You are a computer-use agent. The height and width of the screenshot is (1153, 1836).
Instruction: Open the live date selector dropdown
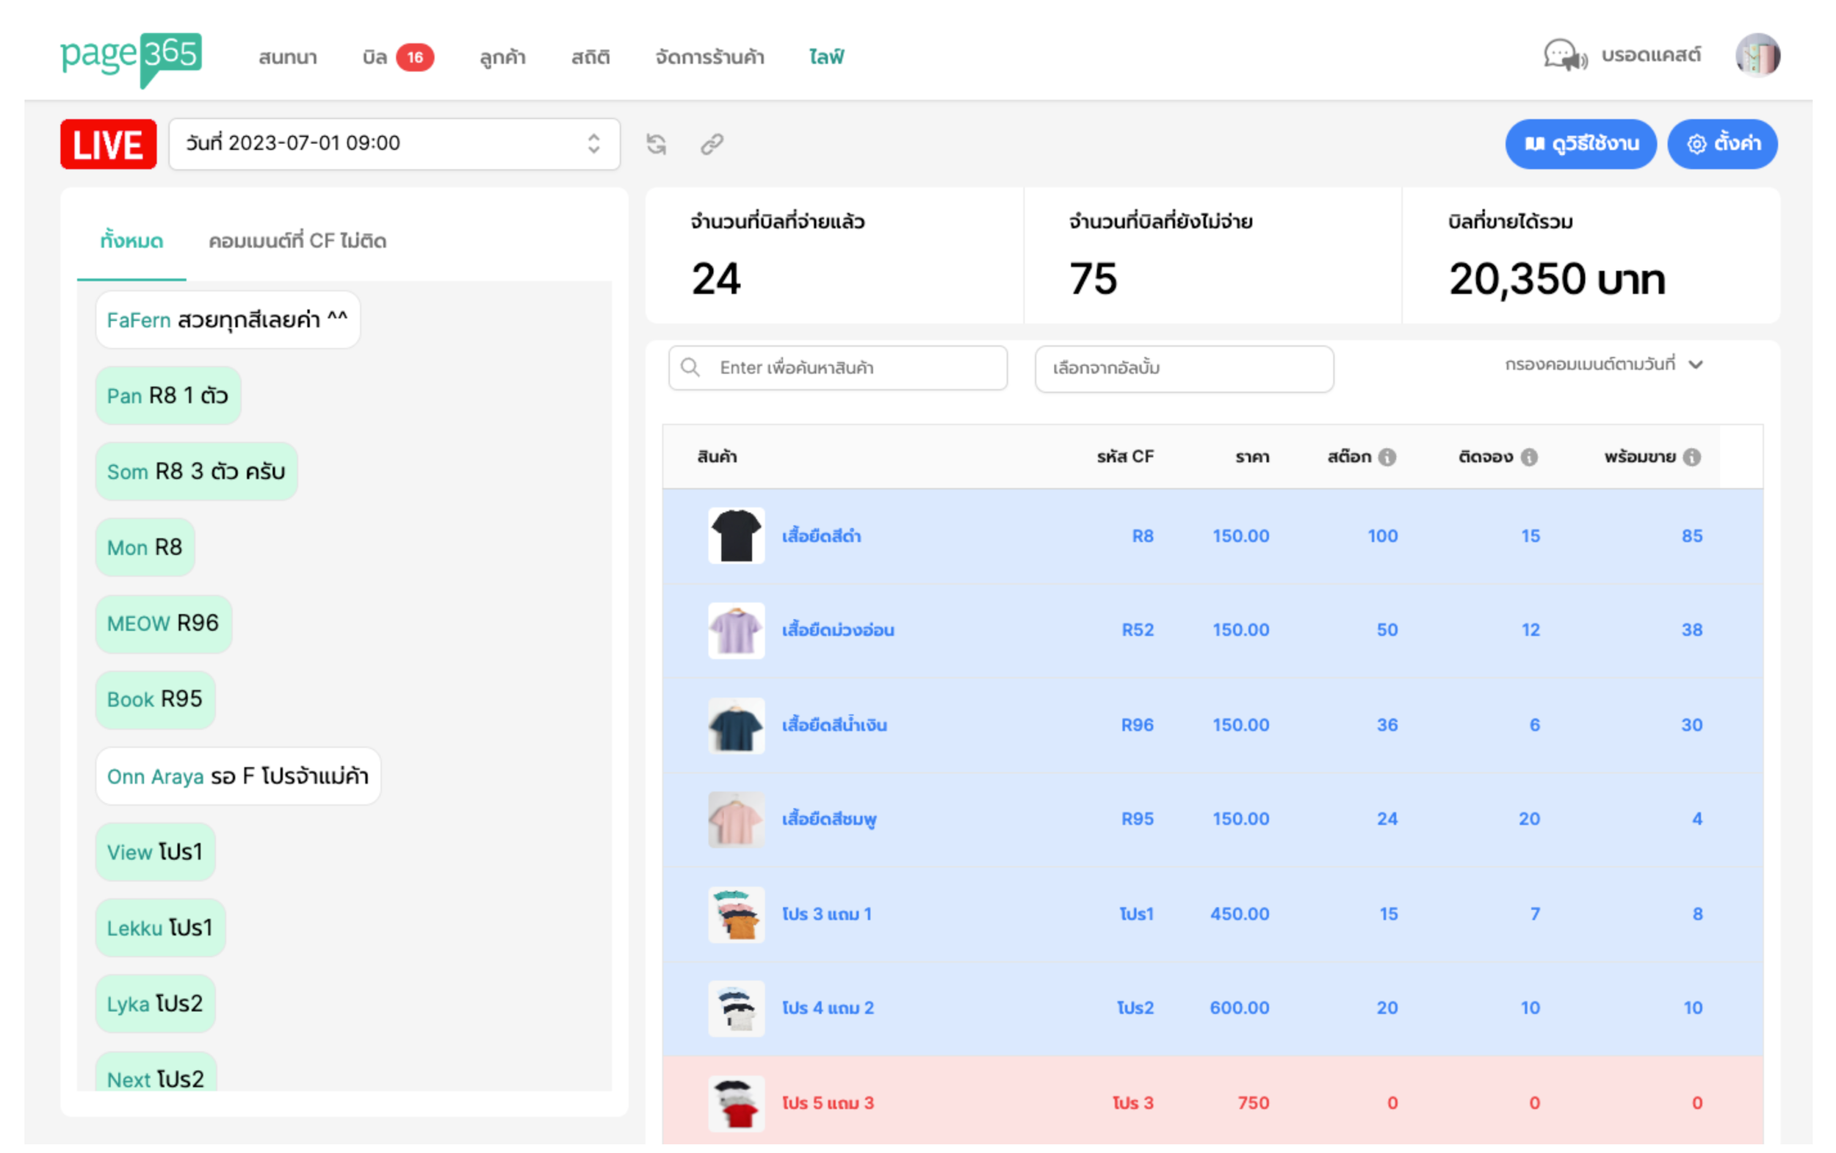point(394,143)
